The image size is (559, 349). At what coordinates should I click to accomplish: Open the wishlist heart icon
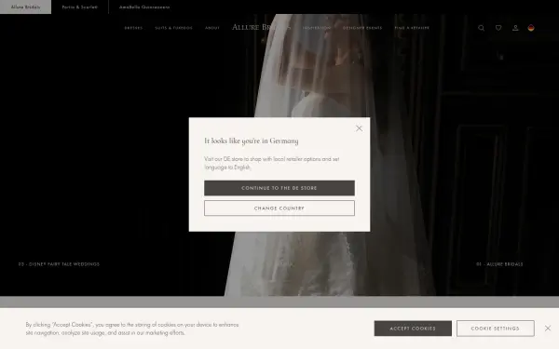click(x=498, y=28)
